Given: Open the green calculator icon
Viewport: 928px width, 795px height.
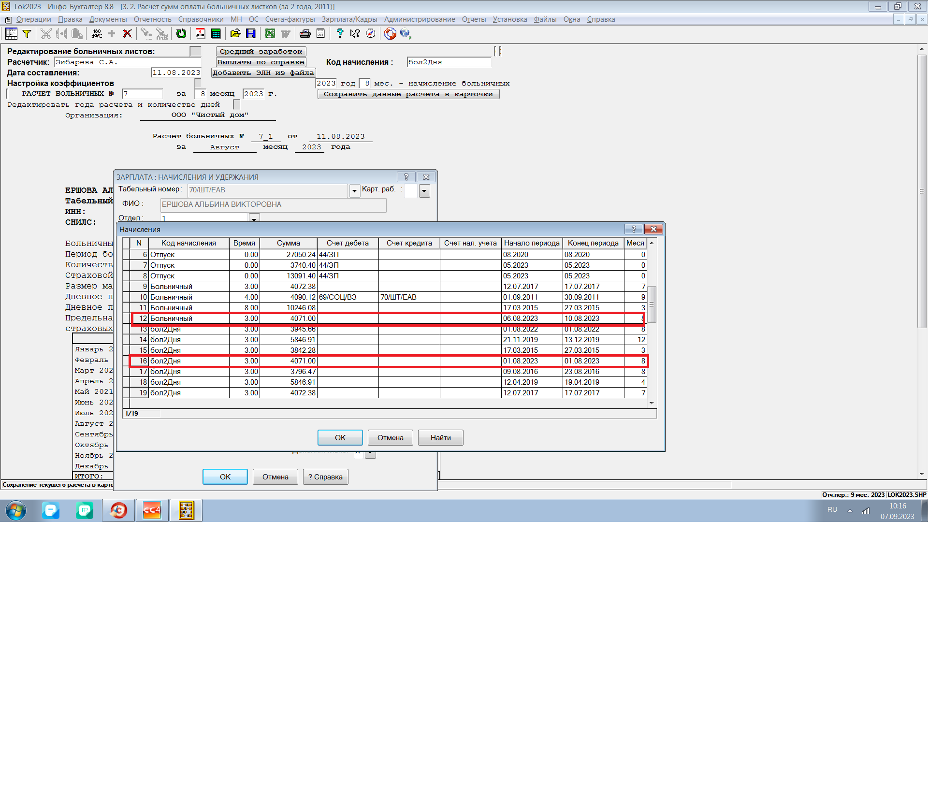Looking at the screenshot, I should (216, 33).
